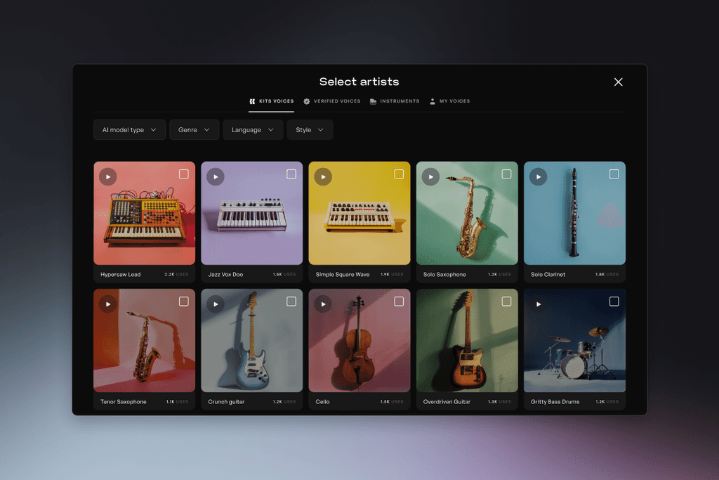
Task: Select the Solo Clarinet checkbox
Action: tap(614, 174)
